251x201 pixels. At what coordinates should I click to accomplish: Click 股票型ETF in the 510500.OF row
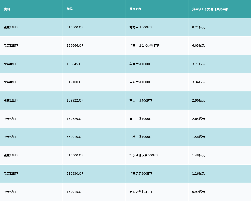(x=11, y=27)
